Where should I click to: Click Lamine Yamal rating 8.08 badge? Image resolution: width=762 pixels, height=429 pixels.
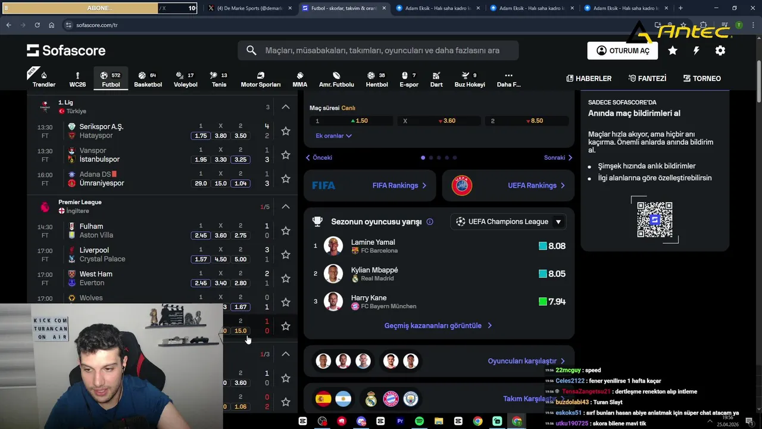552,246
